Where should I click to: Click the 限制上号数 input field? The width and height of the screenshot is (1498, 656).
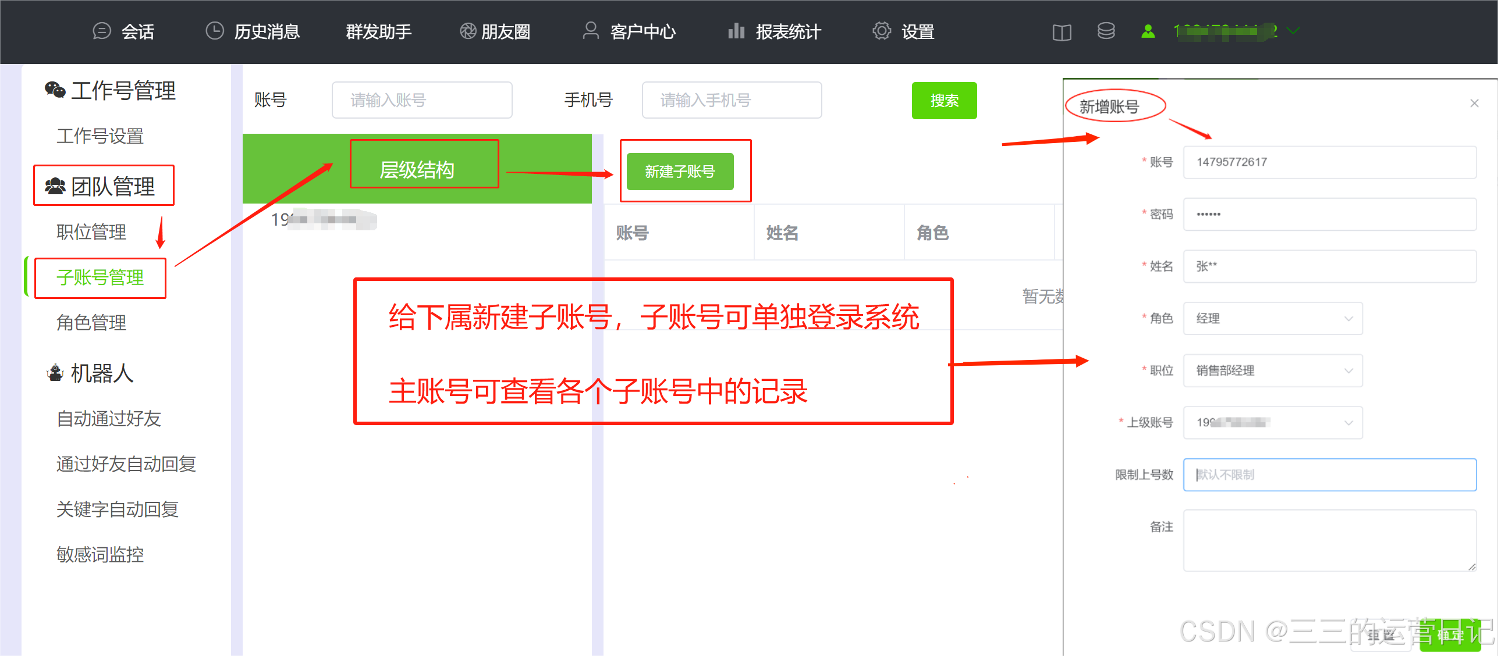coord(1329,475)
